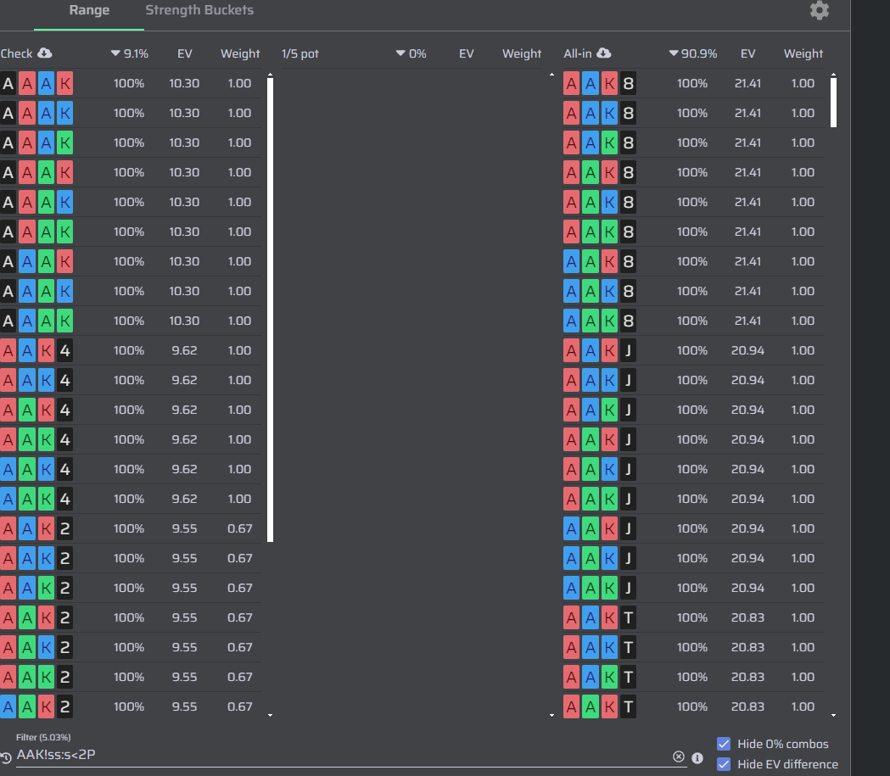The width and height of the screenshot is (890, 776).
Task: Click the filter text field AAK!ss:s<2P
Action: pos(344,755)
